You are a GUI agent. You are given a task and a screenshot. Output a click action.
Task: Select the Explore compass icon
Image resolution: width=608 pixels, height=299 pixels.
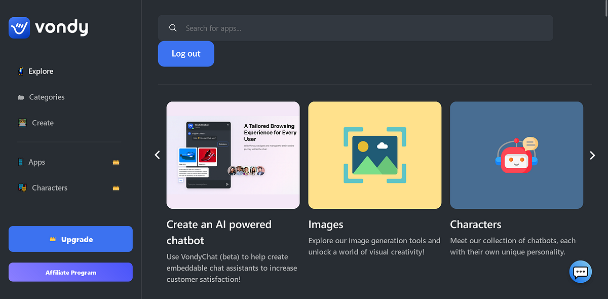coord(21,71)
